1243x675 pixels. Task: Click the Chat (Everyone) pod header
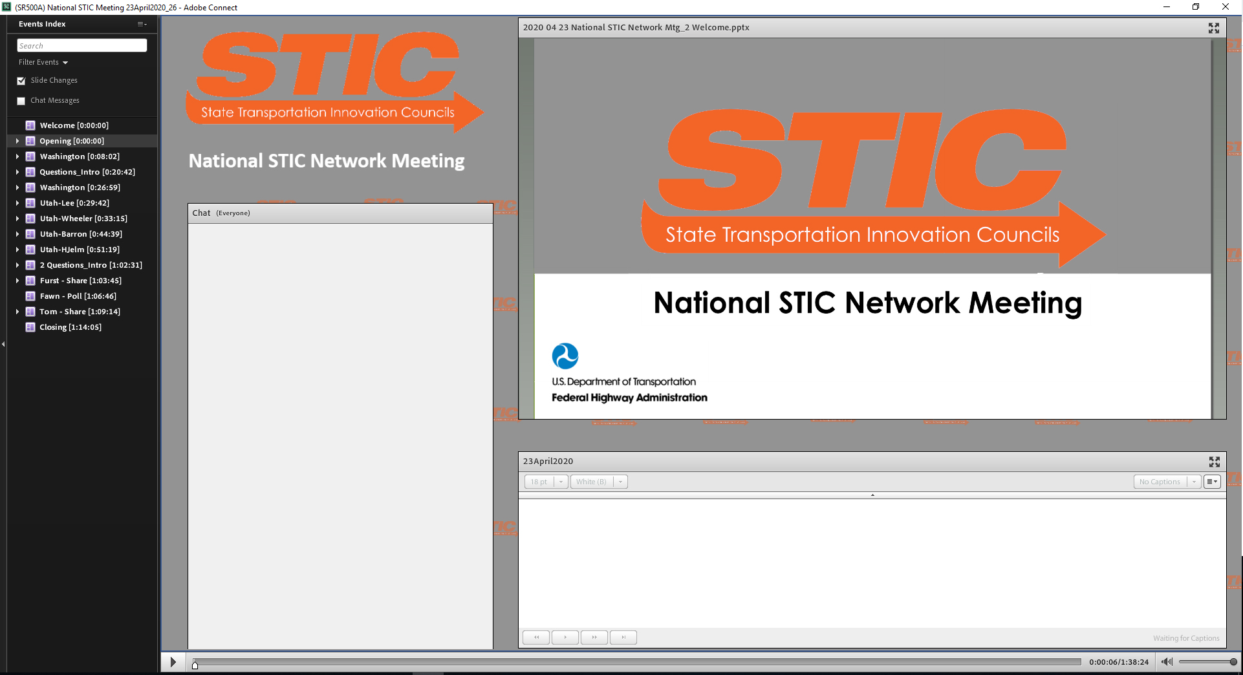point(340,213)
